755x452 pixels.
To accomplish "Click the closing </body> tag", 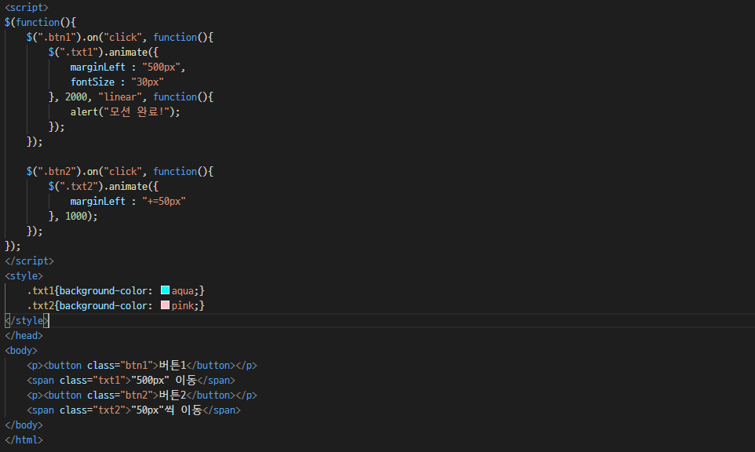I will [x=24, y=425].
